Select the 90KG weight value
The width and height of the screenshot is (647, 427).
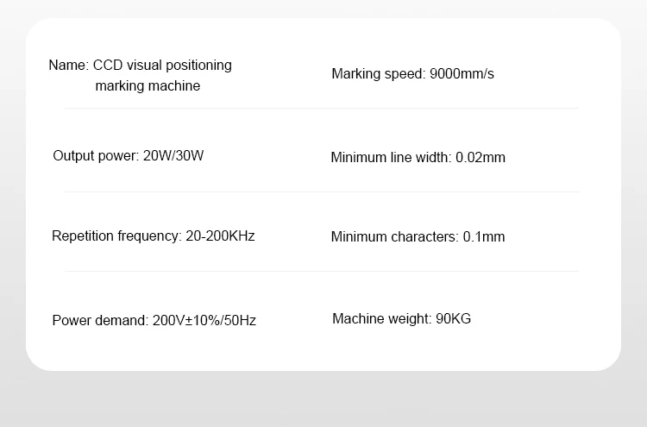453,319
